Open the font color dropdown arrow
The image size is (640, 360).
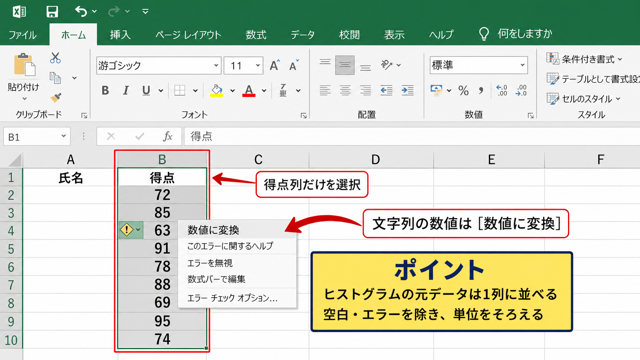(264, 91)
